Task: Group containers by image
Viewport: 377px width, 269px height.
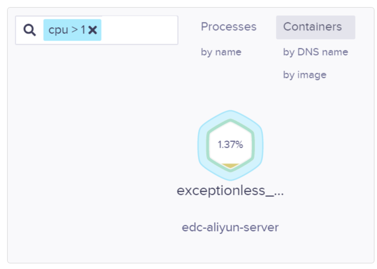Action: [x=304, y=75]
